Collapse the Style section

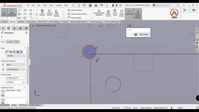[x=25, y=48]
